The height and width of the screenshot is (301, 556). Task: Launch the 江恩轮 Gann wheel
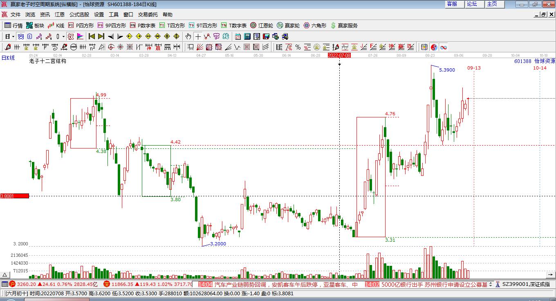[x=262, y=25]
